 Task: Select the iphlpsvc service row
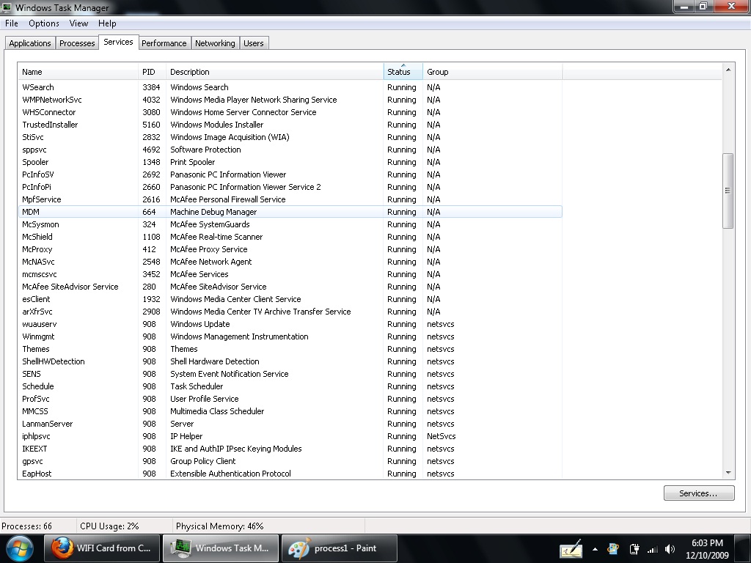tap(290, 435)
